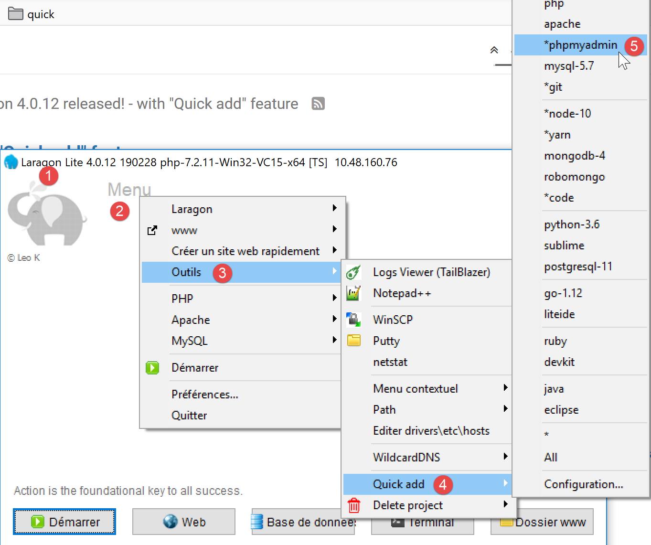This screenshot has height=545, width=651.
Task: Open the Base de données button
Action: coord(303,522)
